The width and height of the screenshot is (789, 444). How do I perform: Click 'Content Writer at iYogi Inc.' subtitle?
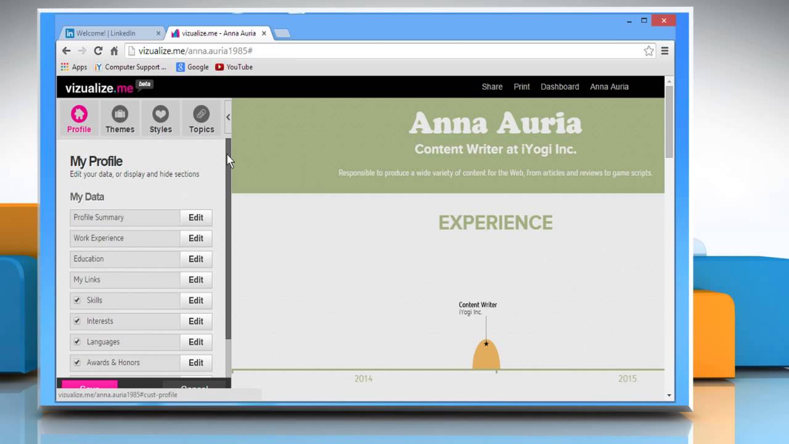496,149
